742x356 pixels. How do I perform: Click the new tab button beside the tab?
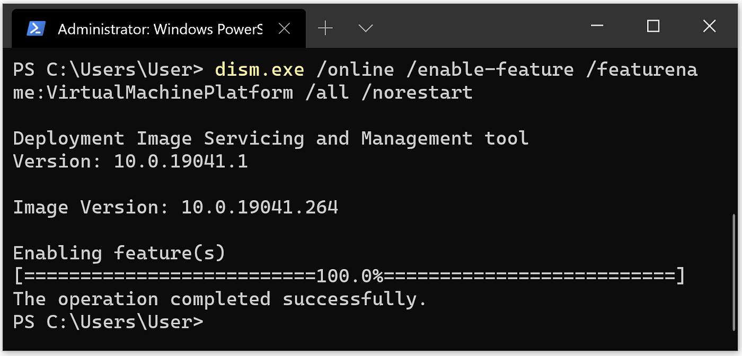pyautogui.click(x=325, y=28)
